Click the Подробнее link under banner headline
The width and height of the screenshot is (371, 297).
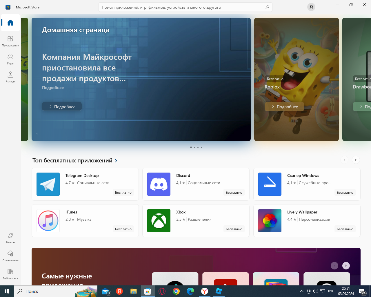53,88
